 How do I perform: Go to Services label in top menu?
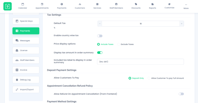(97, 8)
